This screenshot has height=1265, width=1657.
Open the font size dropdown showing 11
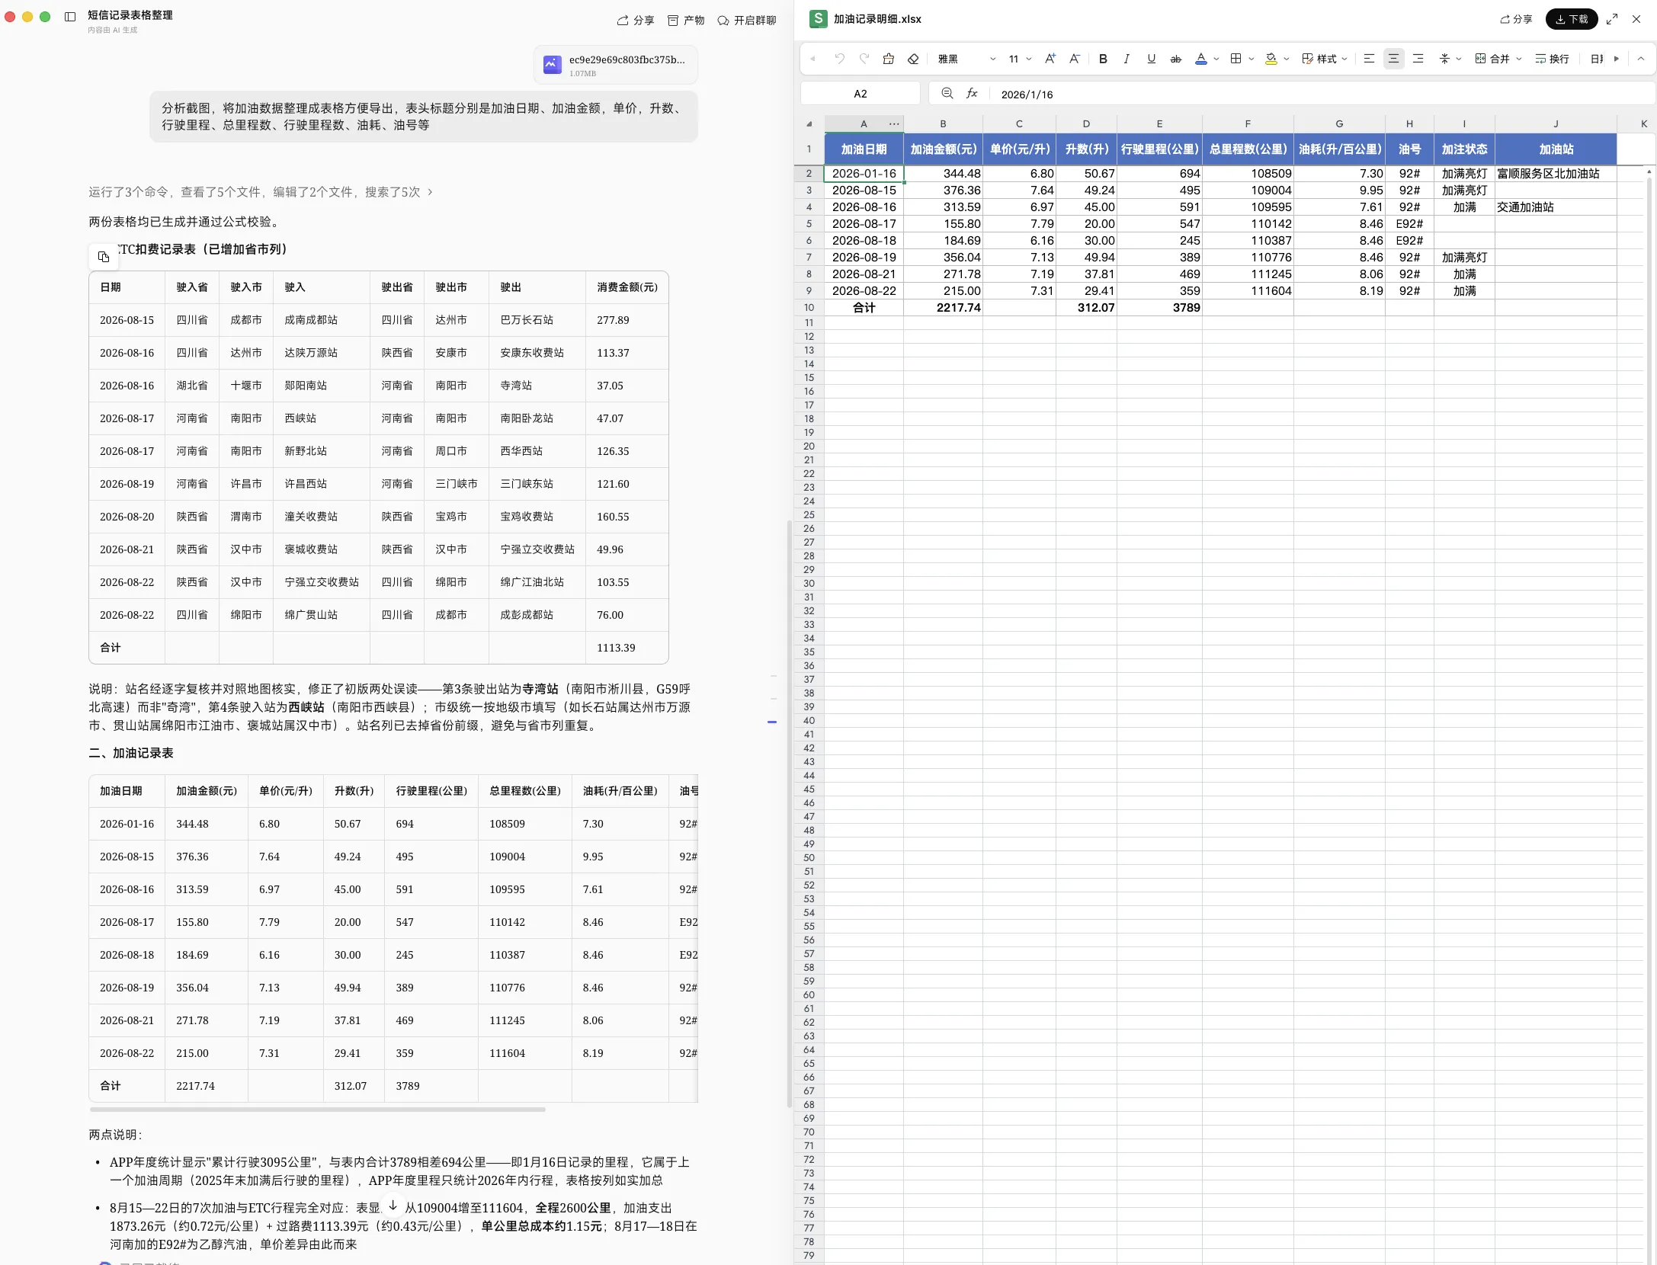tap(1020, 59)
